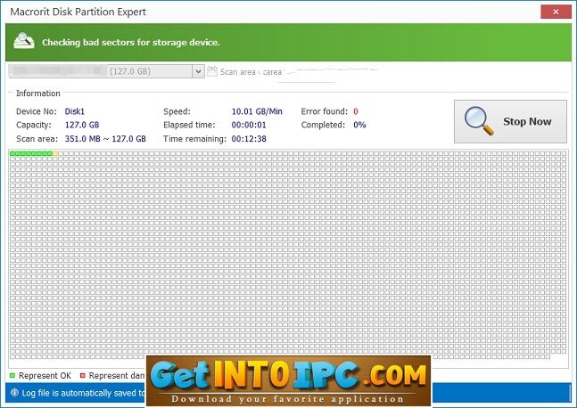577x408 pixels.
Task: Click the 127.0 GB capacity value
Action: point(82,125)
